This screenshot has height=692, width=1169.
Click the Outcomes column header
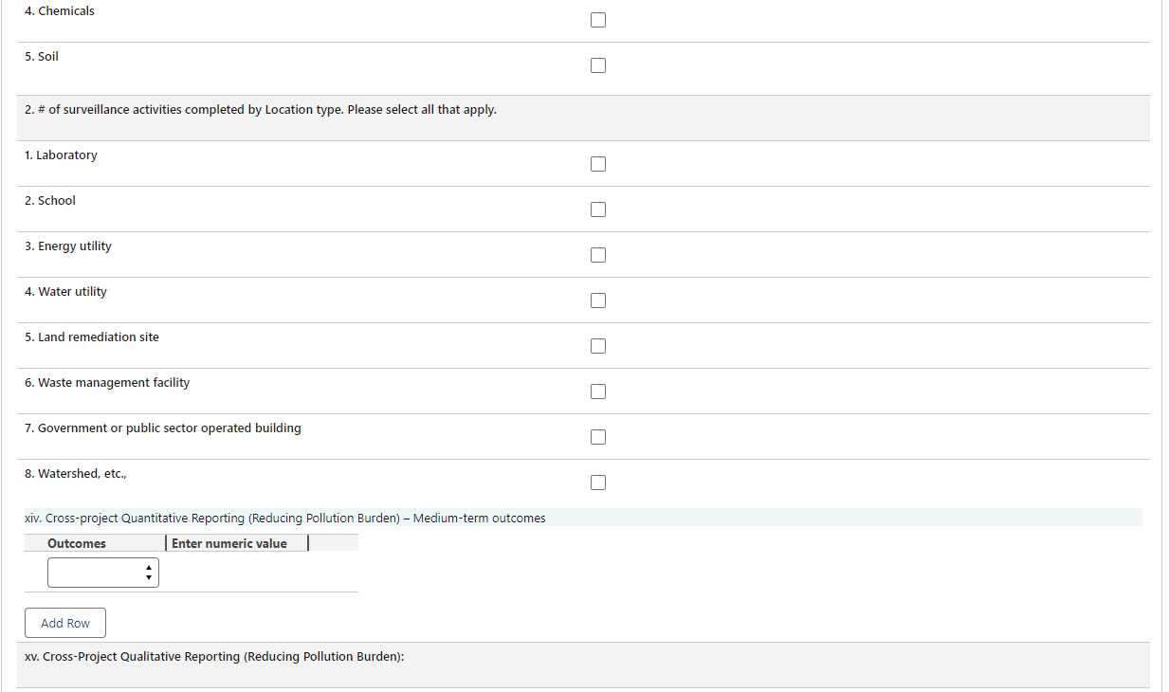coord(77,543)
